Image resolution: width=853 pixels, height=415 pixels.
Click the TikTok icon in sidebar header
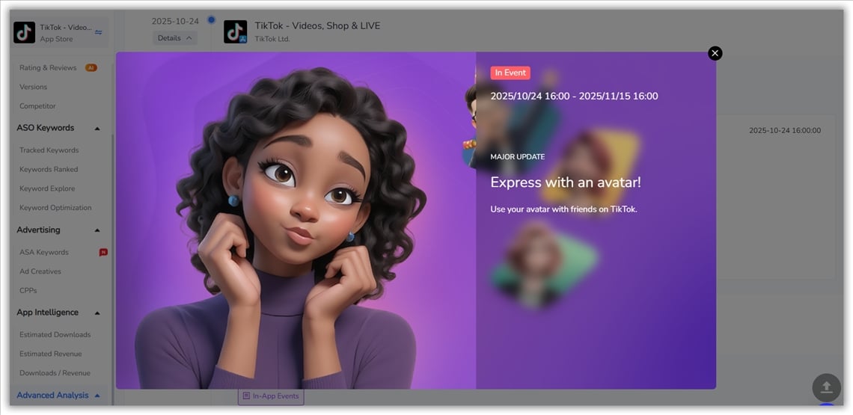(x=25, y=32)
